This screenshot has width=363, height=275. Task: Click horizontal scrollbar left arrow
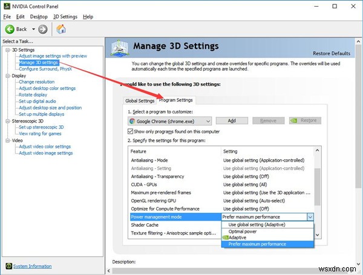(109, 271)
